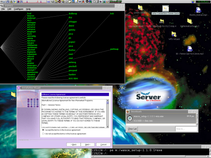Image resolution: width=211 pixels, height=158 pixels.
Task: Select 'pmspool' process node
Action: (73, 70)
